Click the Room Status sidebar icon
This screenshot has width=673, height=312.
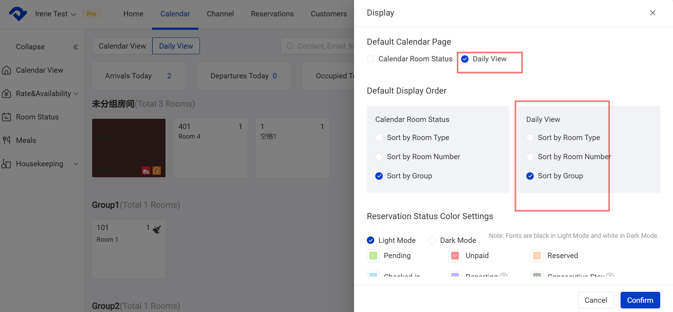[x=6, y=117]
